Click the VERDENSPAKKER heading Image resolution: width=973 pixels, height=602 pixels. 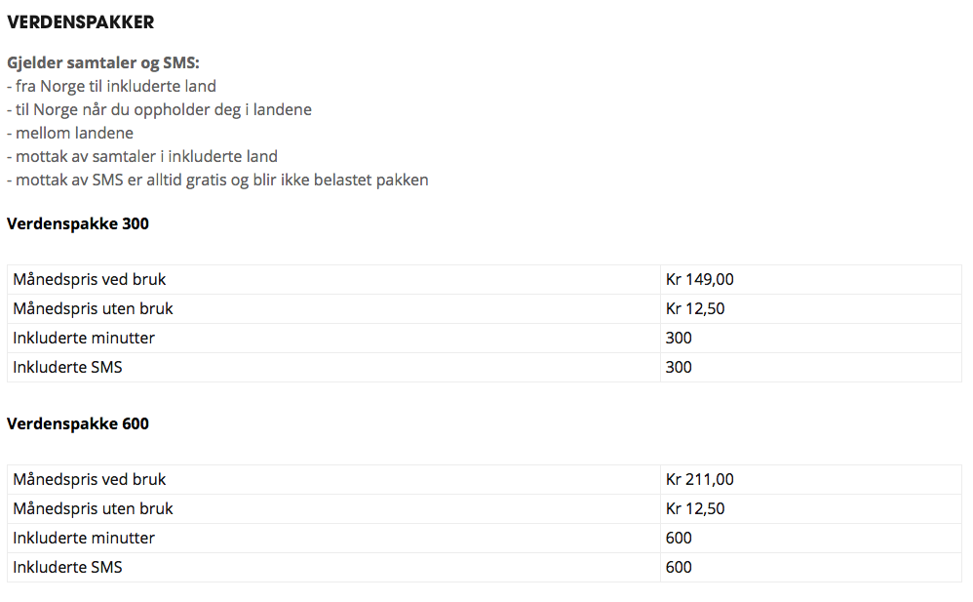click(x=80, y=22)
